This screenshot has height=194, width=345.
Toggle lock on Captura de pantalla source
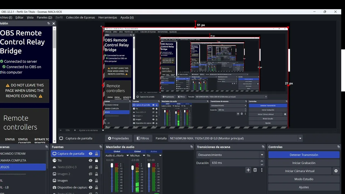click(96, 154)
